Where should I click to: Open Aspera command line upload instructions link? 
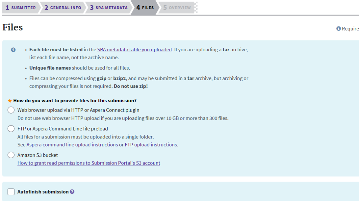point(72,145)
